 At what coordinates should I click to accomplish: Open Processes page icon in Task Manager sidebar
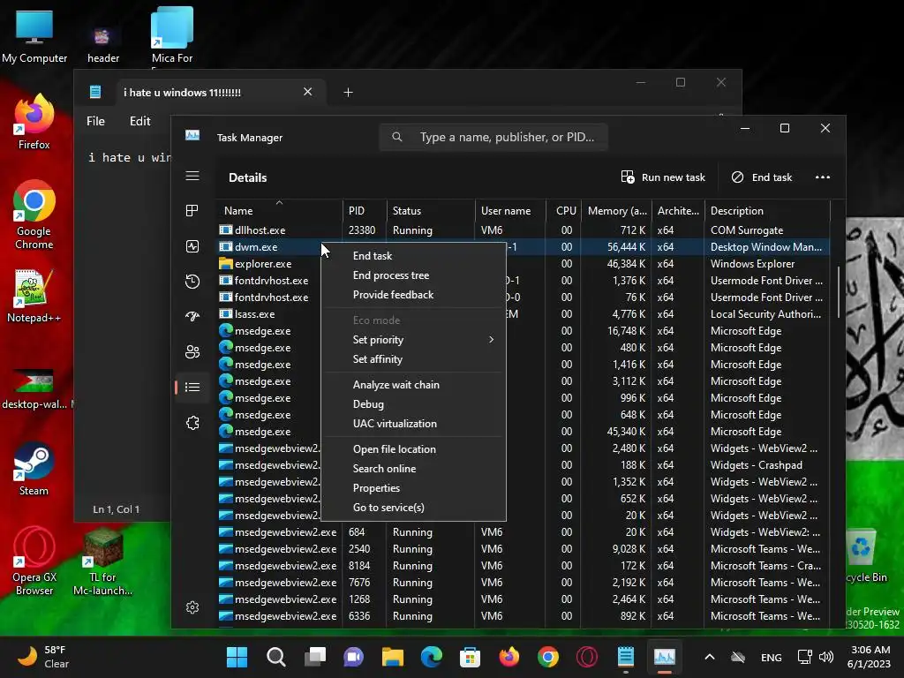[192, 210]
